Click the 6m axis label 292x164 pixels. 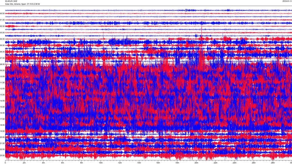click(63, 163)
